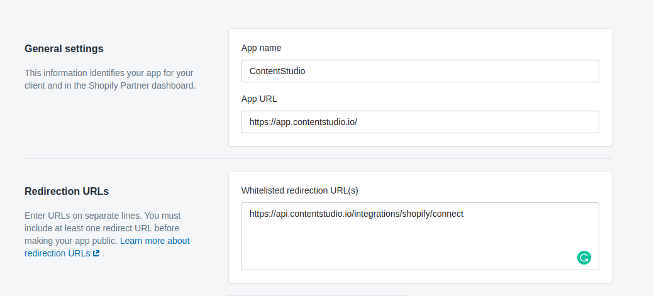Click the General settings description paragraph

click(110, 79)
